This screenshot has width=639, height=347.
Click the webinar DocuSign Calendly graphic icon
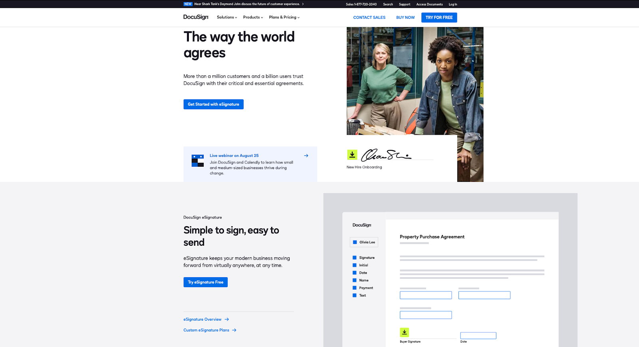click(x=198, y=160)
